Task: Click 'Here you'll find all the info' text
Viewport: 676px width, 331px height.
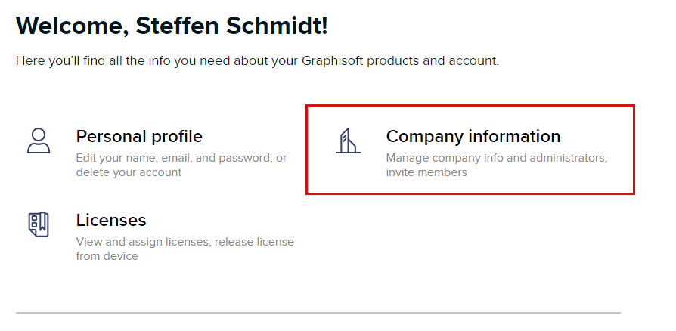Action: [92, 60]
